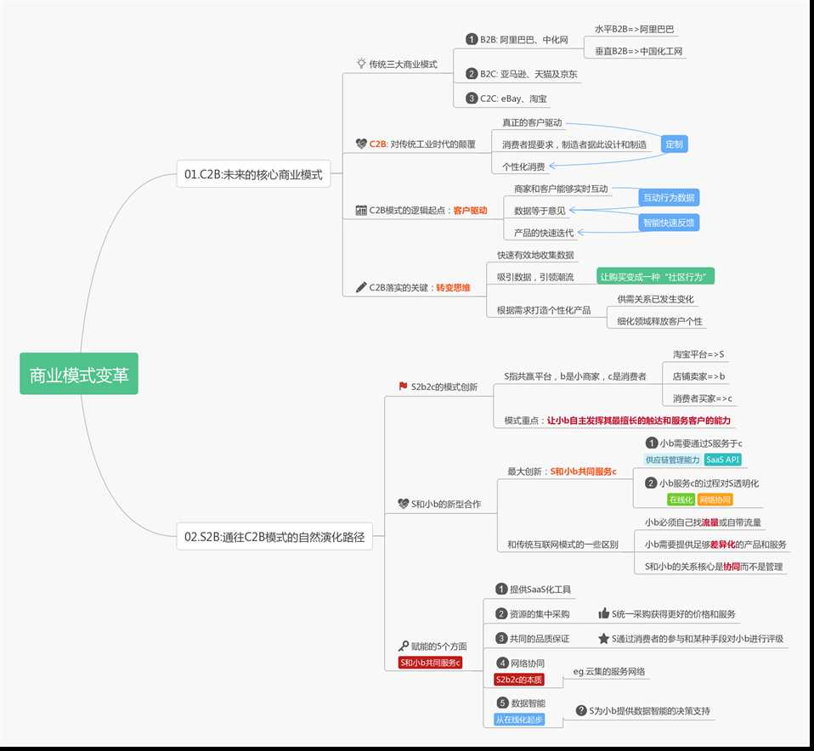Click the text 水平B2B=>阿里巴巴
814x751 pixels.
[x=635, y=29]
